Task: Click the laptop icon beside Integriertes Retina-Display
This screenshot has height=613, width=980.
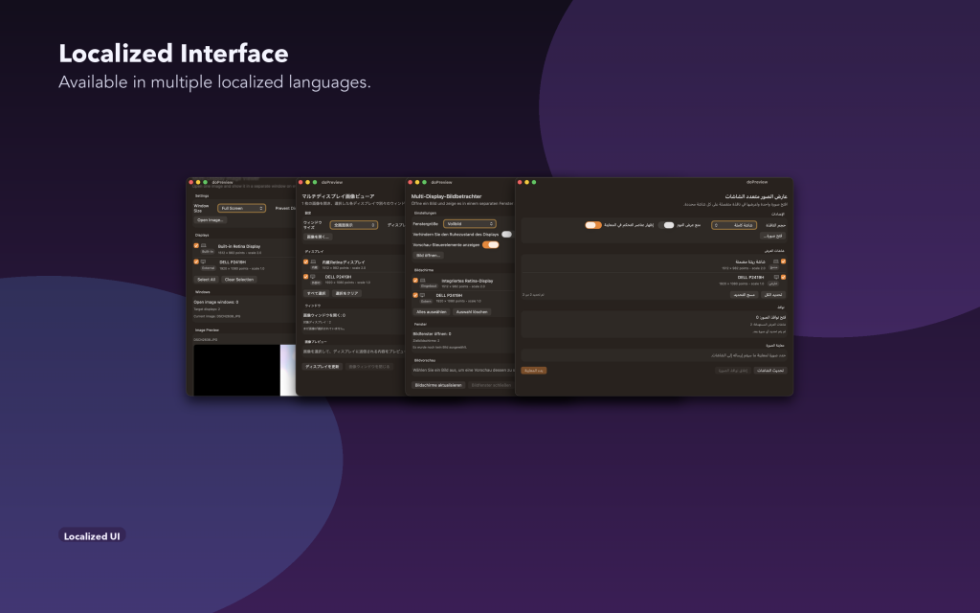Action: (422, 281)
